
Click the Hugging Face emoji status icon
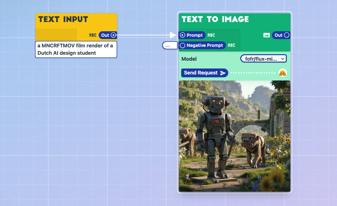click(283, 73)
